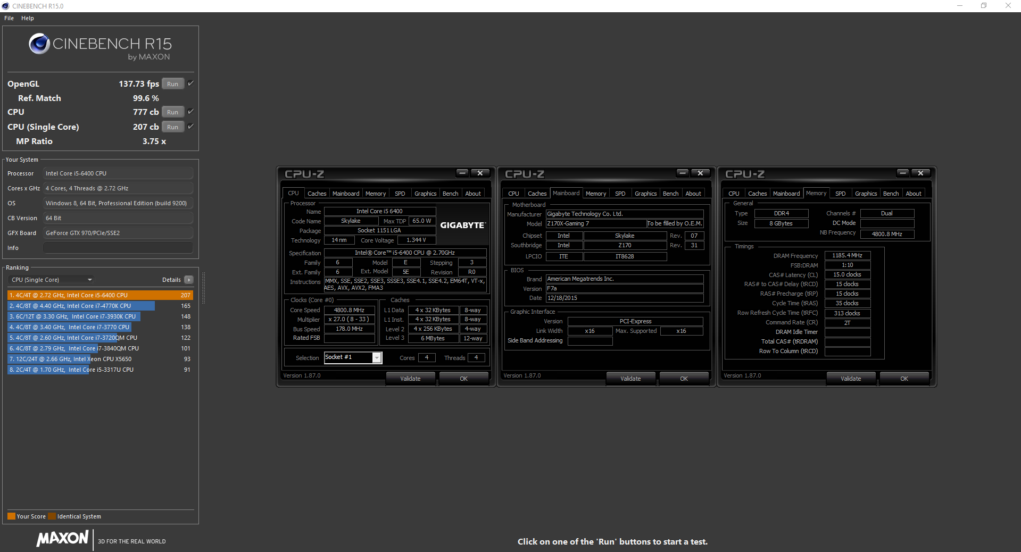Run the OpenGL benchmark

tap(172, 84)
